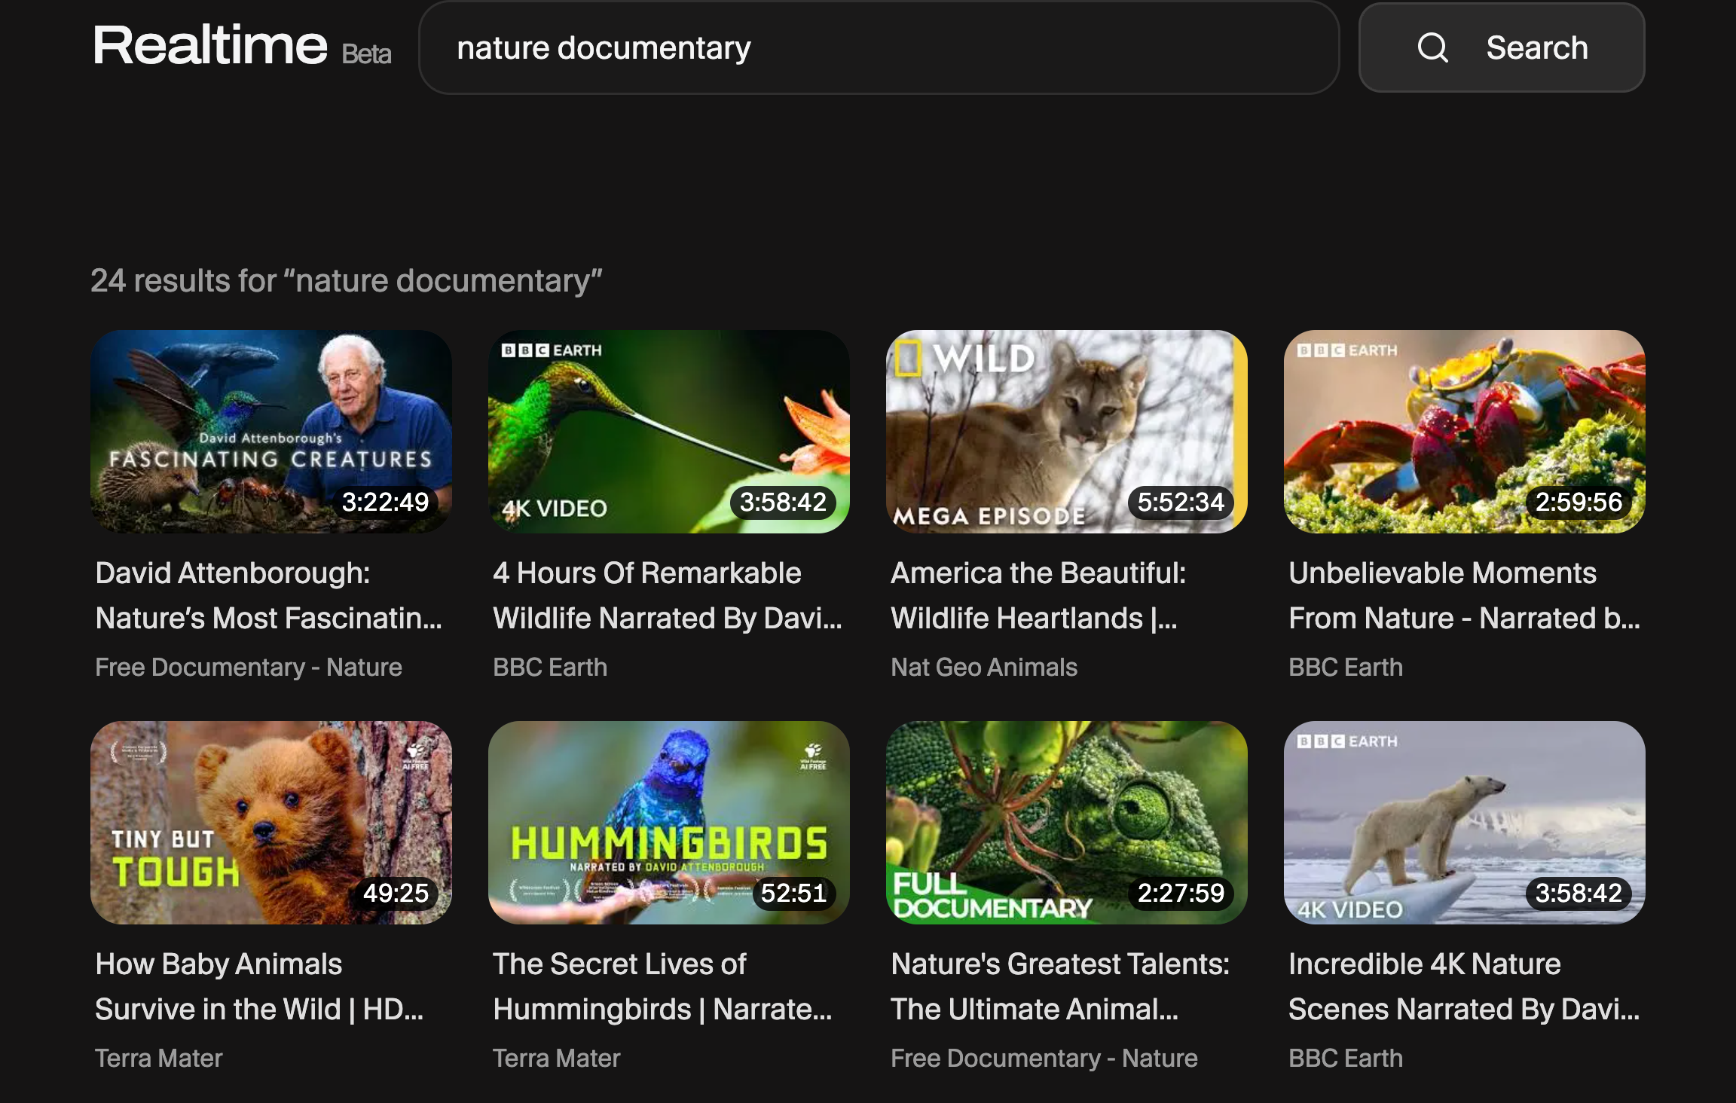Open the Wild Mega Episode cougar thumbnail
The height and width of the screenshot is (1103, 1736).
(x=1067, y=432)
